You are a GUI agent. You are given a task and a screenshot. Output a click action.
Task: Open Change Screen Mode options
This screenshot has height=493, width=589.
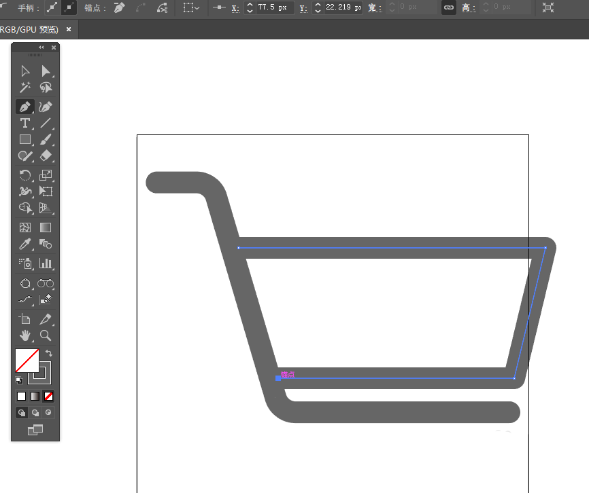point(35,430)
